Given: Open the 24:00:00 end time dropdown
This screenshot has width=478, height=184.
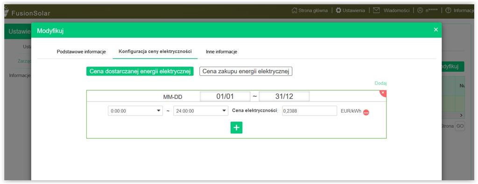Looking at the screenshot, I should (201, 111).
